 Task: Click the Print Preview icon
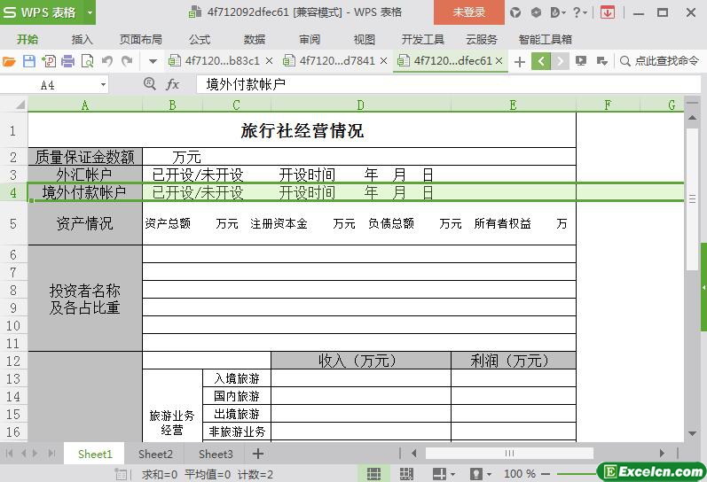click(87, 61)
